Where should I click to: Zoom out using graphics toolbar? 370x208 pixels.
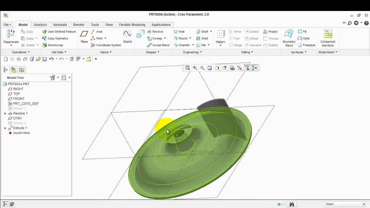coord(202,68)
